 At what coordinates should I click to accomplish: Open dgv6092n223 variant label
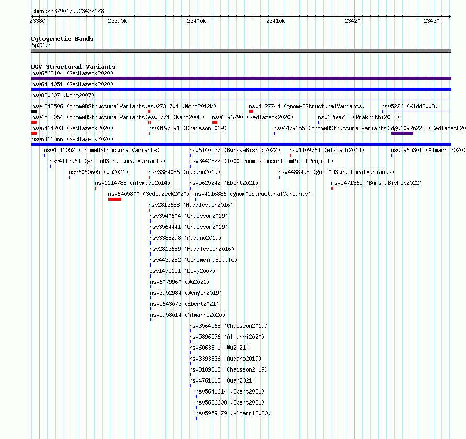[x=428, y=128]
